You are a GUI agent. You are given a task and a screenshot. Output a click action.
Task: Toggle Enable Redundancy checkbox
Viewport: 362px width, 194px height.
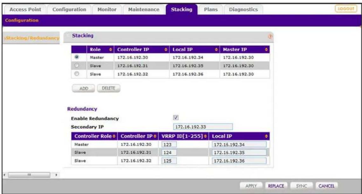pyautogui.click(x=176, y=118)
